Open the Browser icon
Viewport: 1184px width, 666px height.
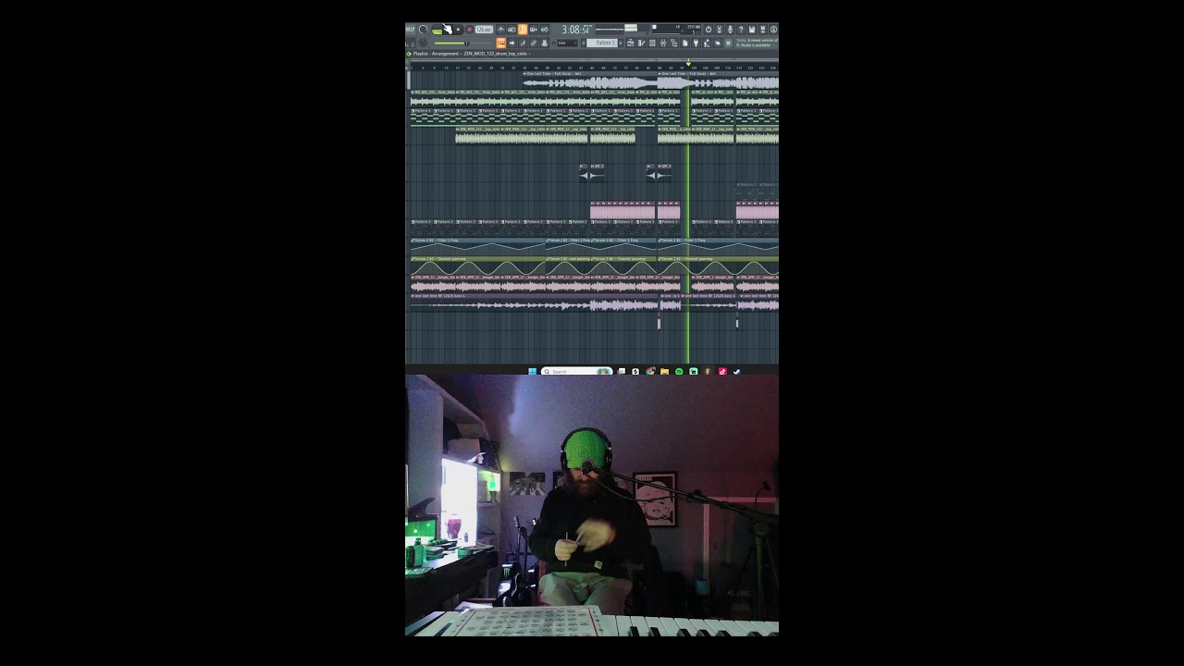pyautogui.click(x=673, y=43)
